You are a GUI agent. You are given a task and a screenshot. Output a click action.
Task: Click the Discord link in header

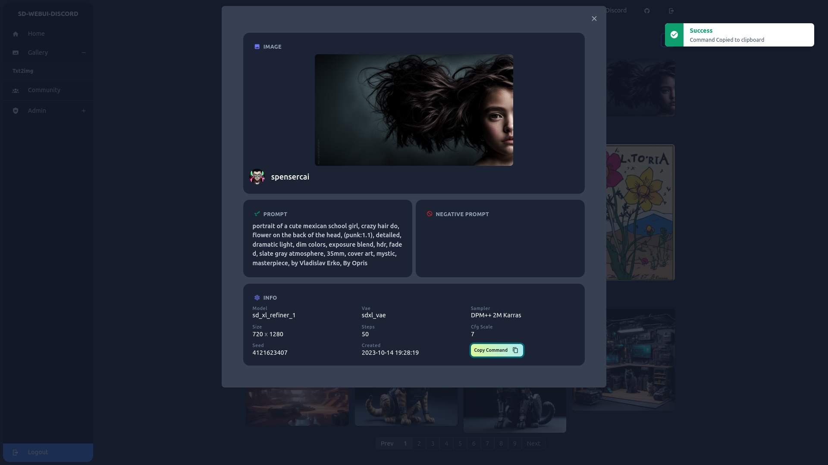click(616, 10)
